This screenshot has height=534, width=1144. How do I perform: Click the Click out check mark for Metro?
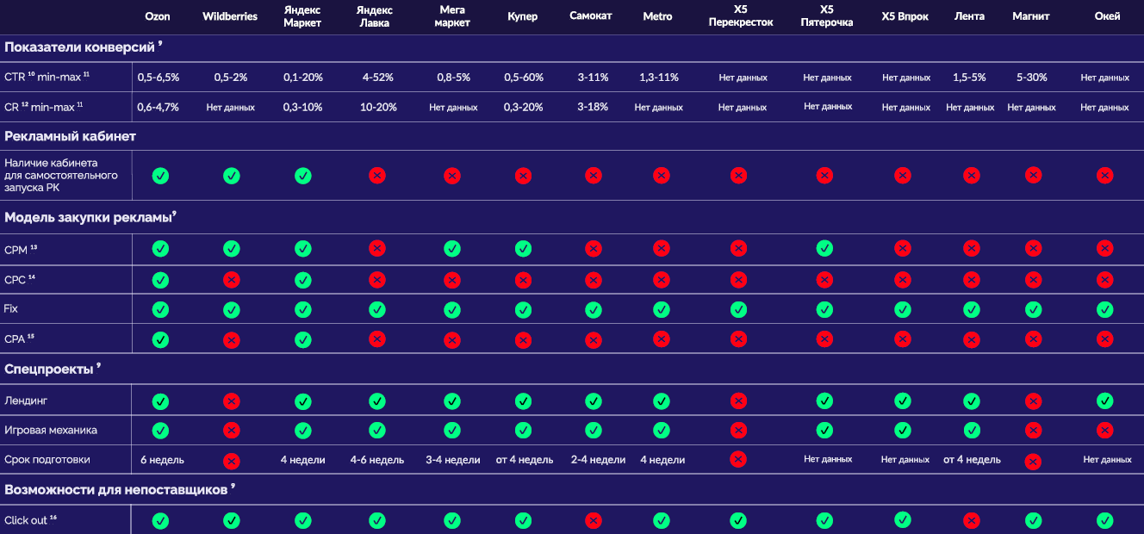661,521
